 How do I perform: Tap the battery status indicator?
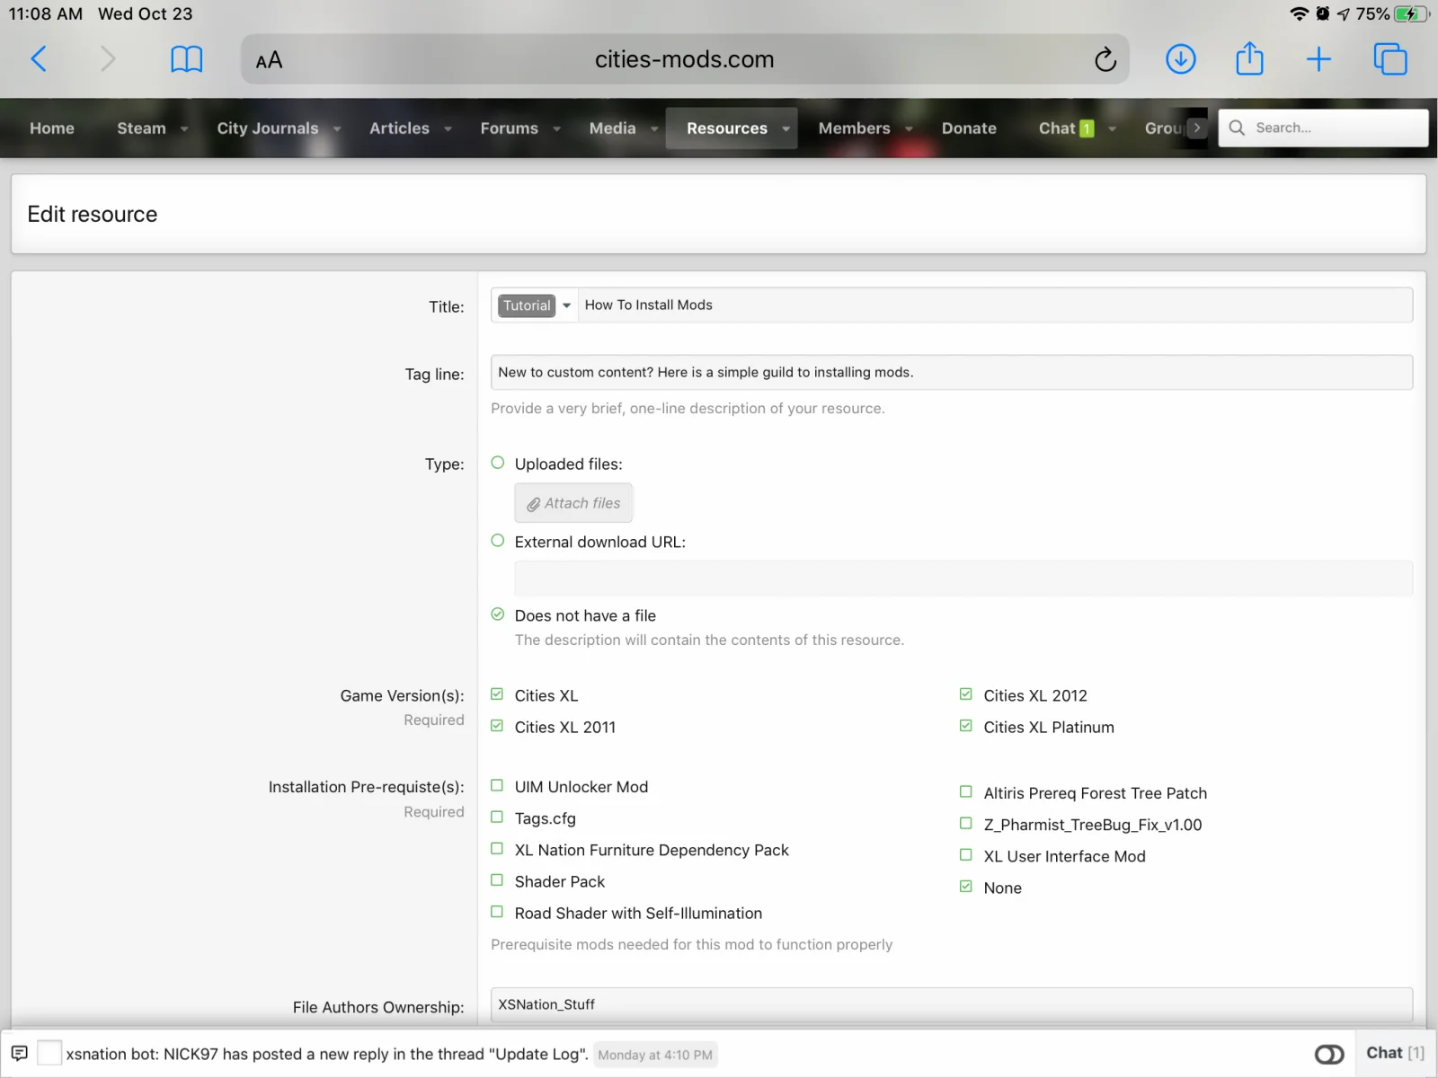1411,13
